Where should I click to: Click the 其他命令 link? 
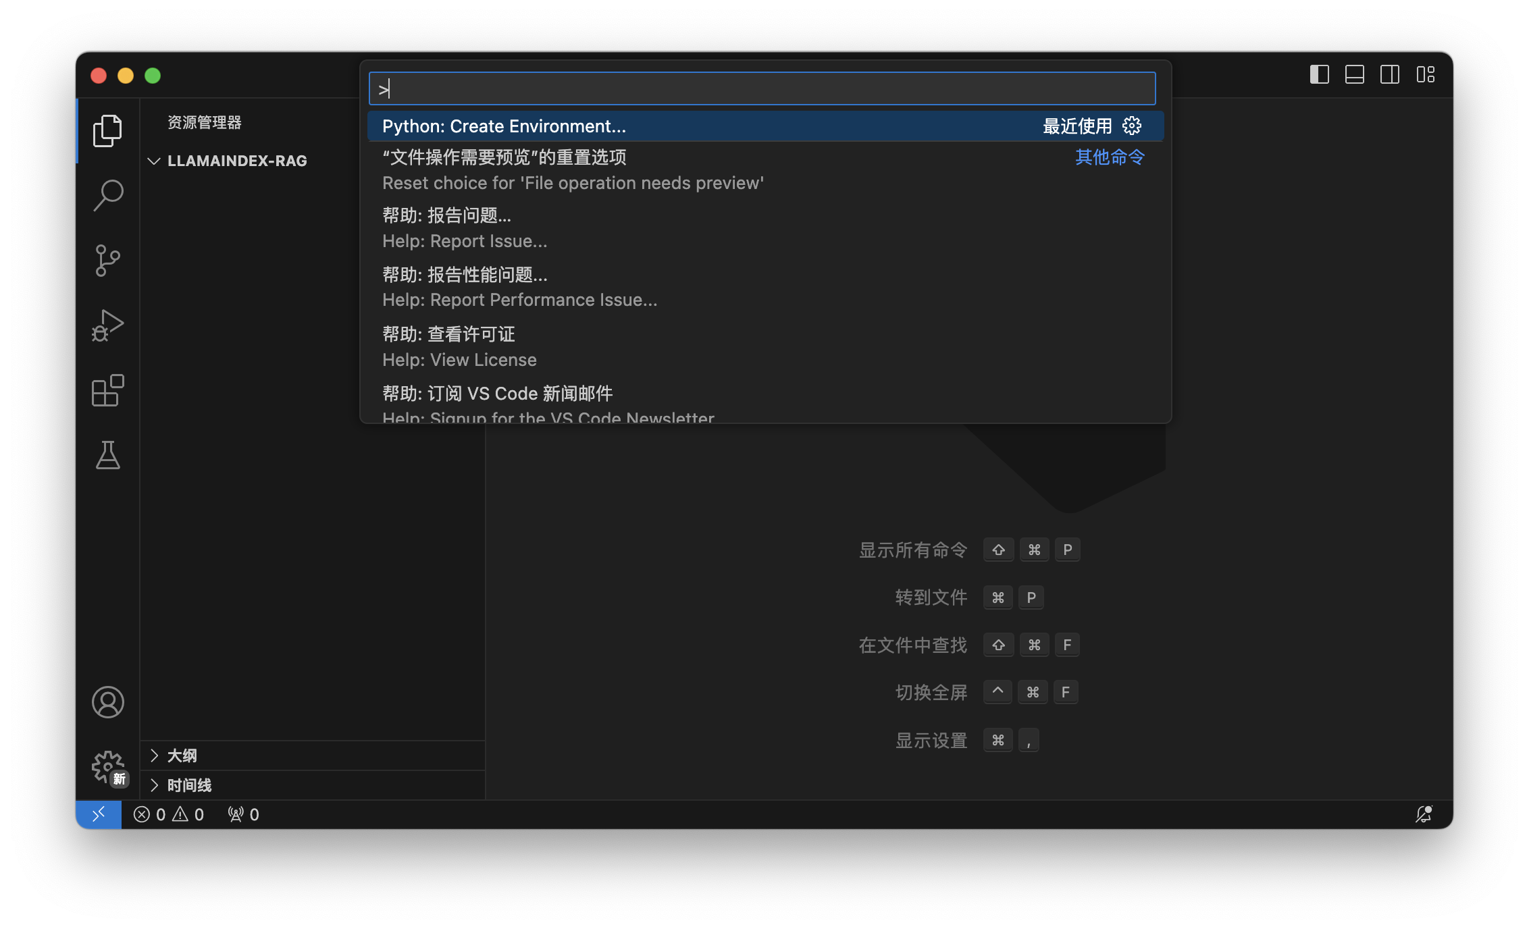pos(1109,157)
